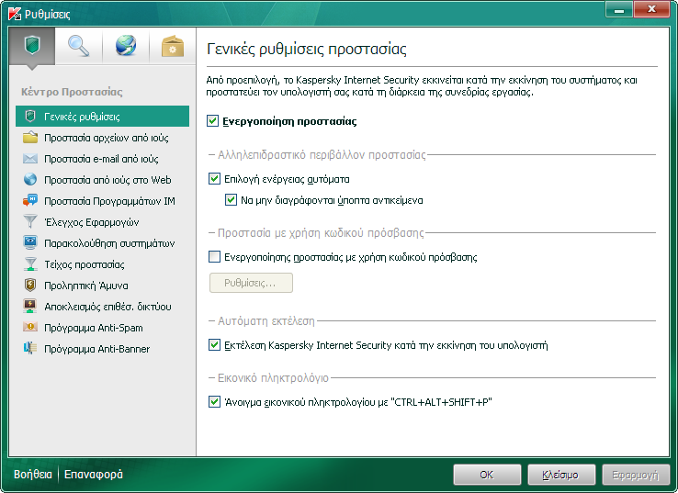
Task: Click the Γενικές ρυθμίσεις προστασίας title
Action: point(307,49)
